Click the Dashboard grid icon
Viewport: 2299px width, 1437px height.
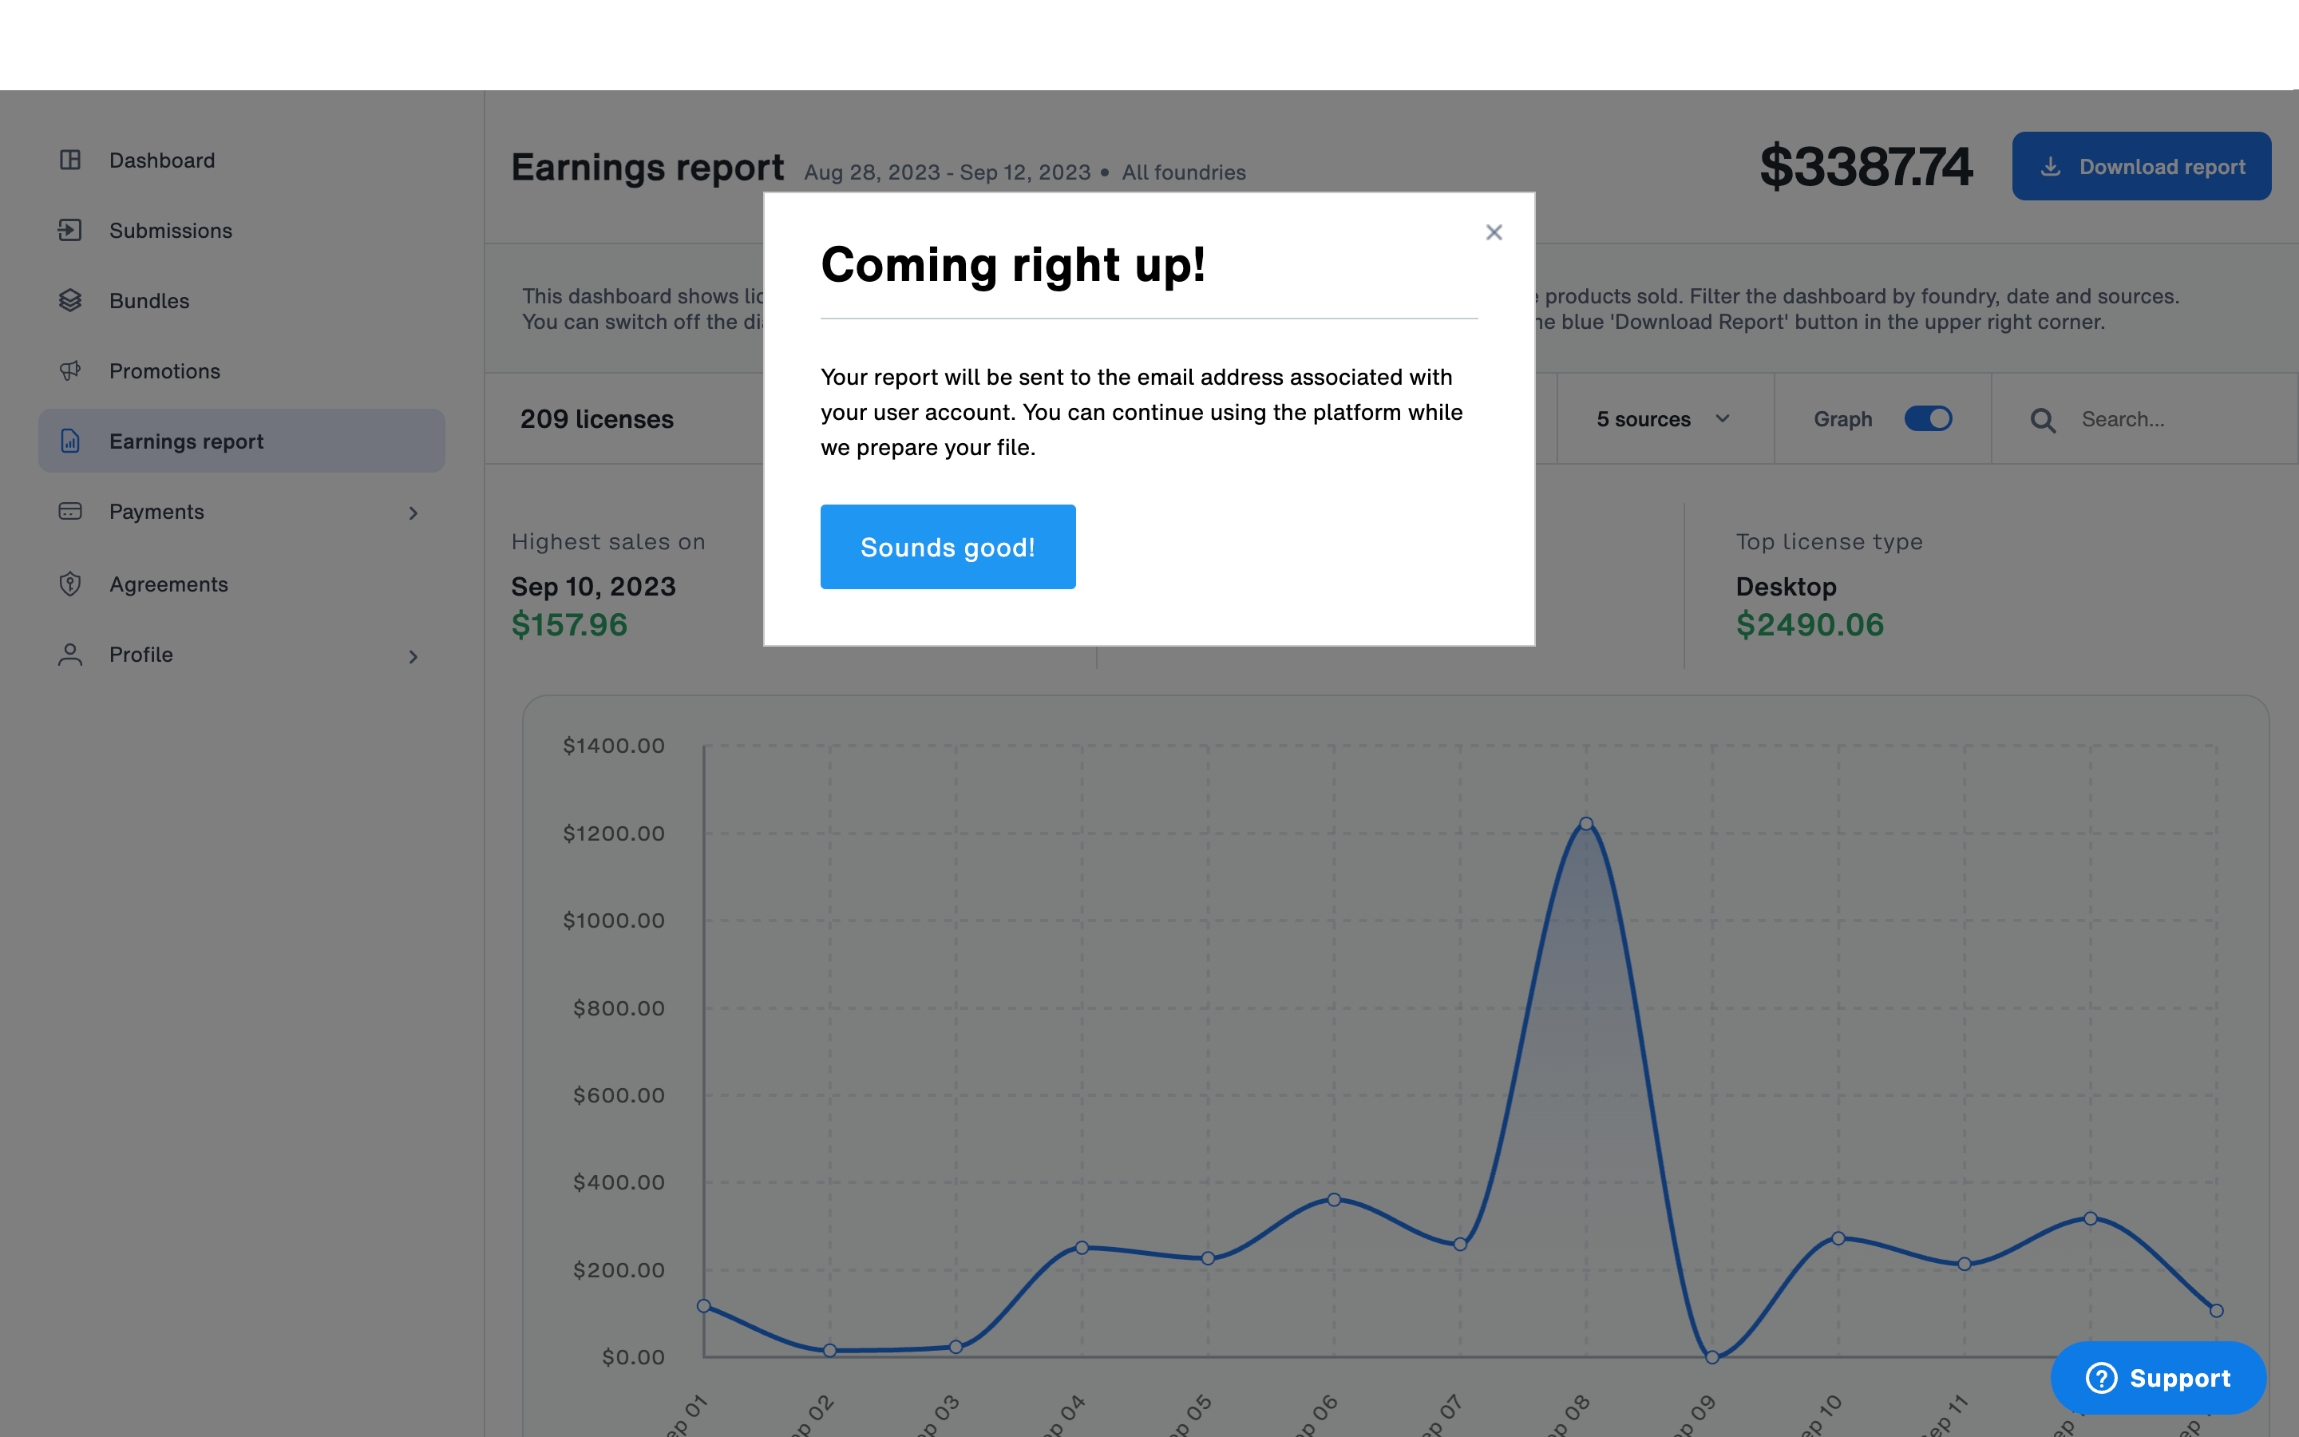(70, 160)
